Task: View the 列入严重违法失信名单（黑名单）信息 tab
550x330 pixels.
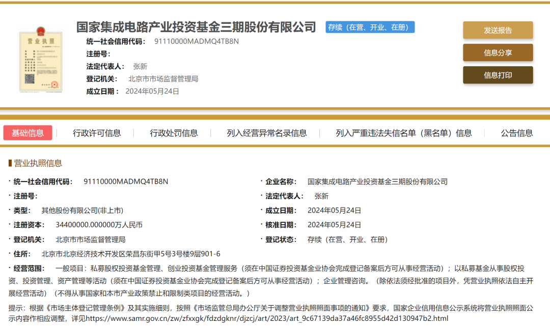Action: pyautogui.click(x=403, y=133)
